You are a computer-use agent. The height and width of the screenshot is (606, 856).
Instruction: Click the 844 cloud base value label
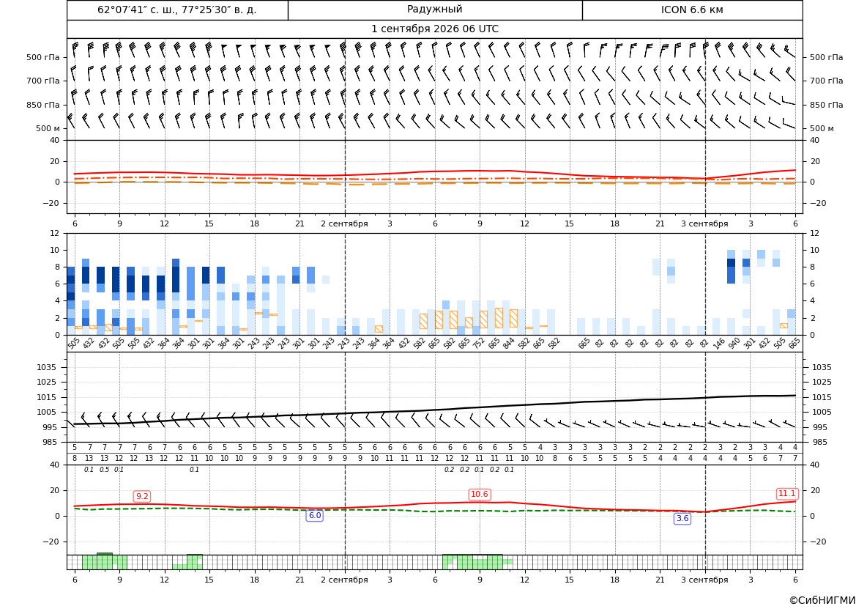pyautogui.click(x=508, y=344)
